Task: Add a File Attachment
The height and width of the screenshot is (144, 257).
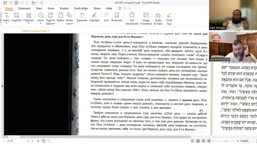Action: [x=132, y=19]
